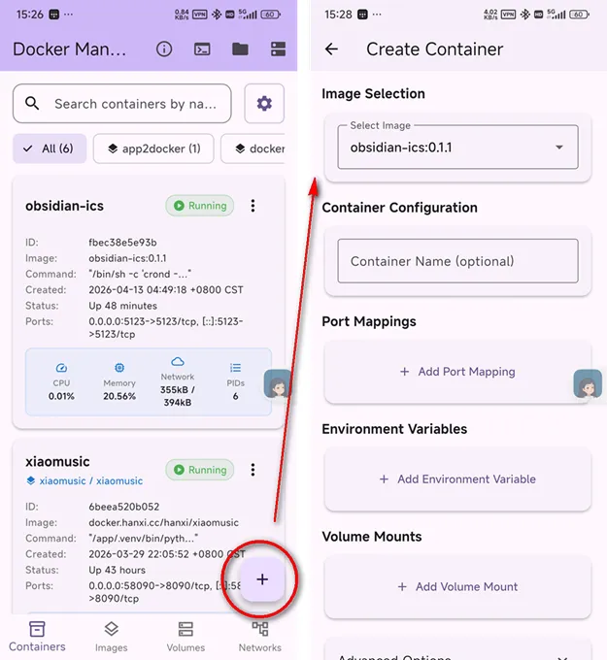Open the folder icon in the header
This screenshot has height=660, width=607.
(240, 49)
